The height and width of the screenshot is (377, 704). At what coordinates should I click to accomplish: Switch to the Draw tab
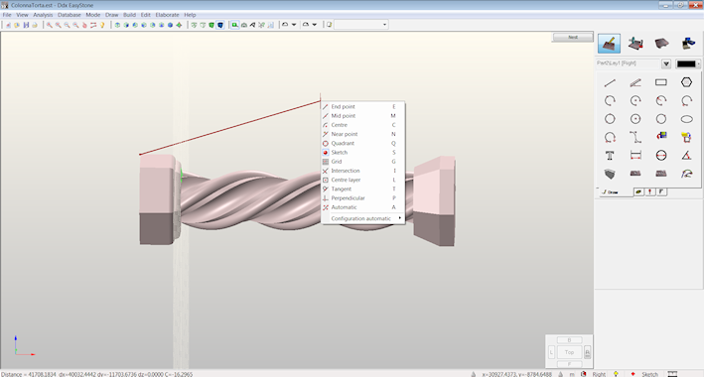(x=614, y=192)
